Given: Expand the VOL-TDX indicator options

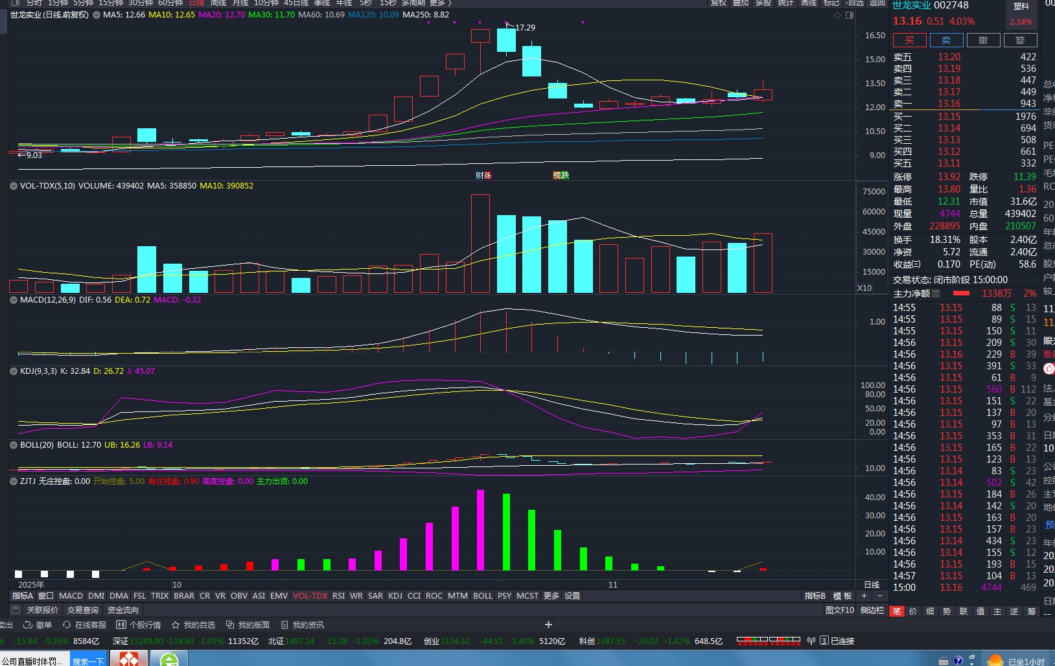Looking at the screenshot, I should 14,186.
